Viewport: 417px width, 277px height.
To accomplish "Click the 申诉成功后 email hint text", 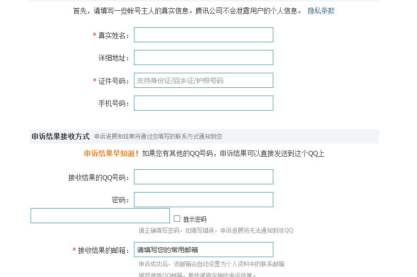I will click(x=211, y=264).
